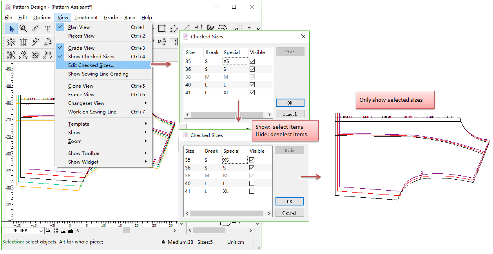Check Visible for size 40 in lower dialog
This screenshot has width=493, height=254.
252,184
